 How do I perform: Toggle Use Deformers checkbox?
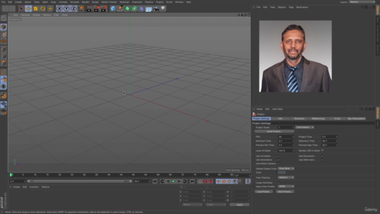tap(322, 160)
